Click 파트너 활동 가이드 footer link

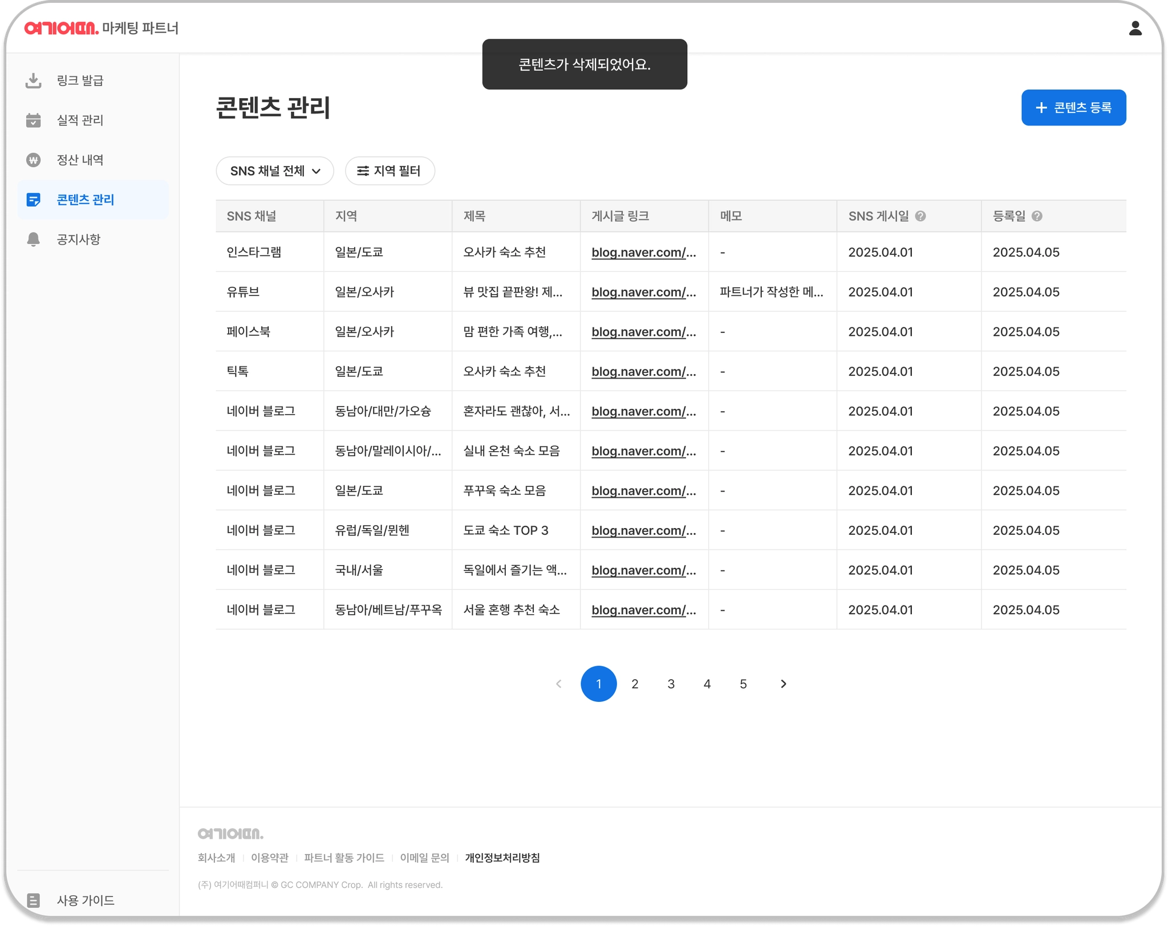[344, 858]
